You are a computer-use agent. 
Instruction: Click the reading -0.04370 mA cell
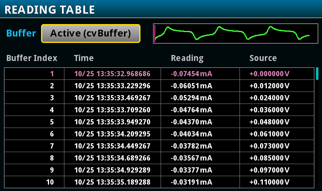tap(191, 122)
